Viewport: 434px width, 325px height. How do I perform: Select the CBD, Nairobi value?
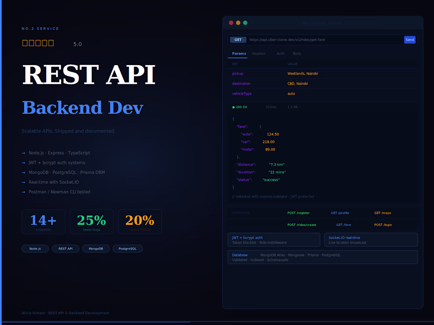297,84
